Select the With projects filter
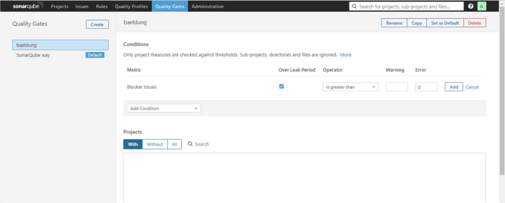Viewport: 505px width, 203px height. pyautogui.click(x=133, y=144)
